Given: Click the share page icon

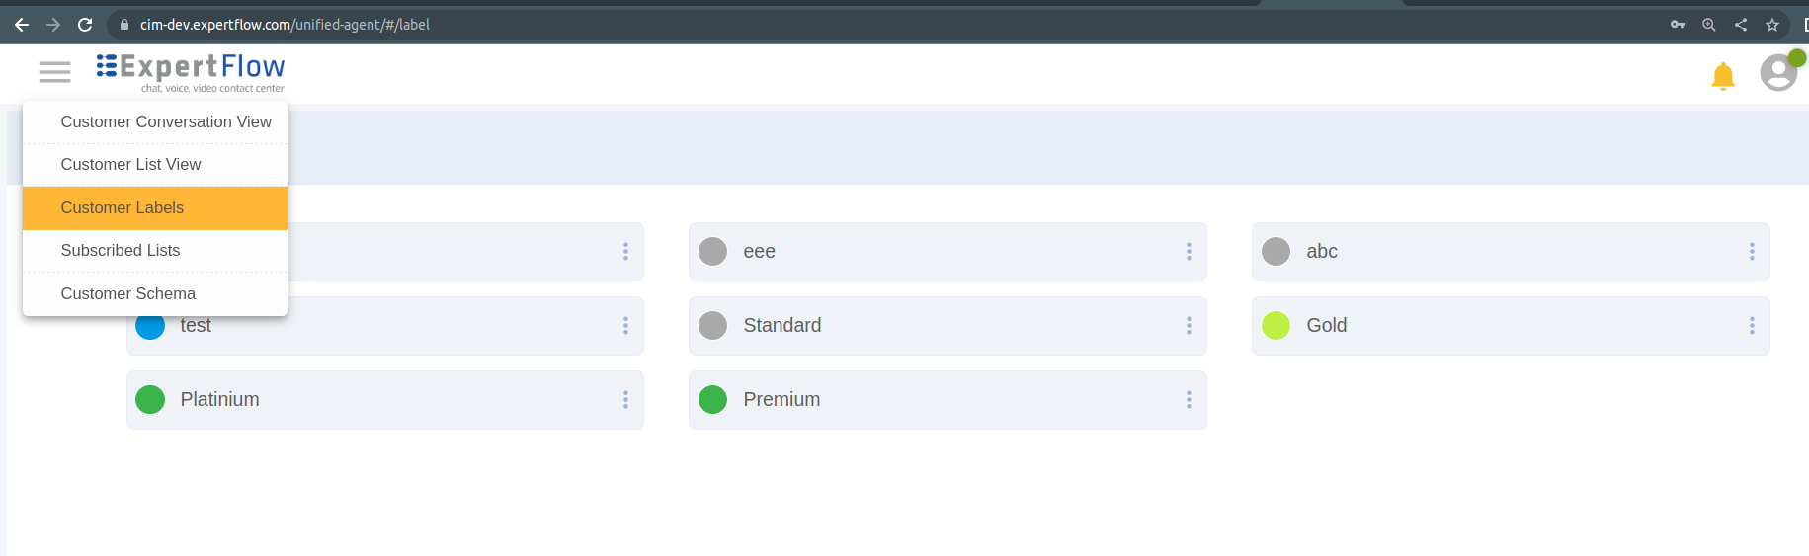Looking at the screenshot, I should [1741, 25].
